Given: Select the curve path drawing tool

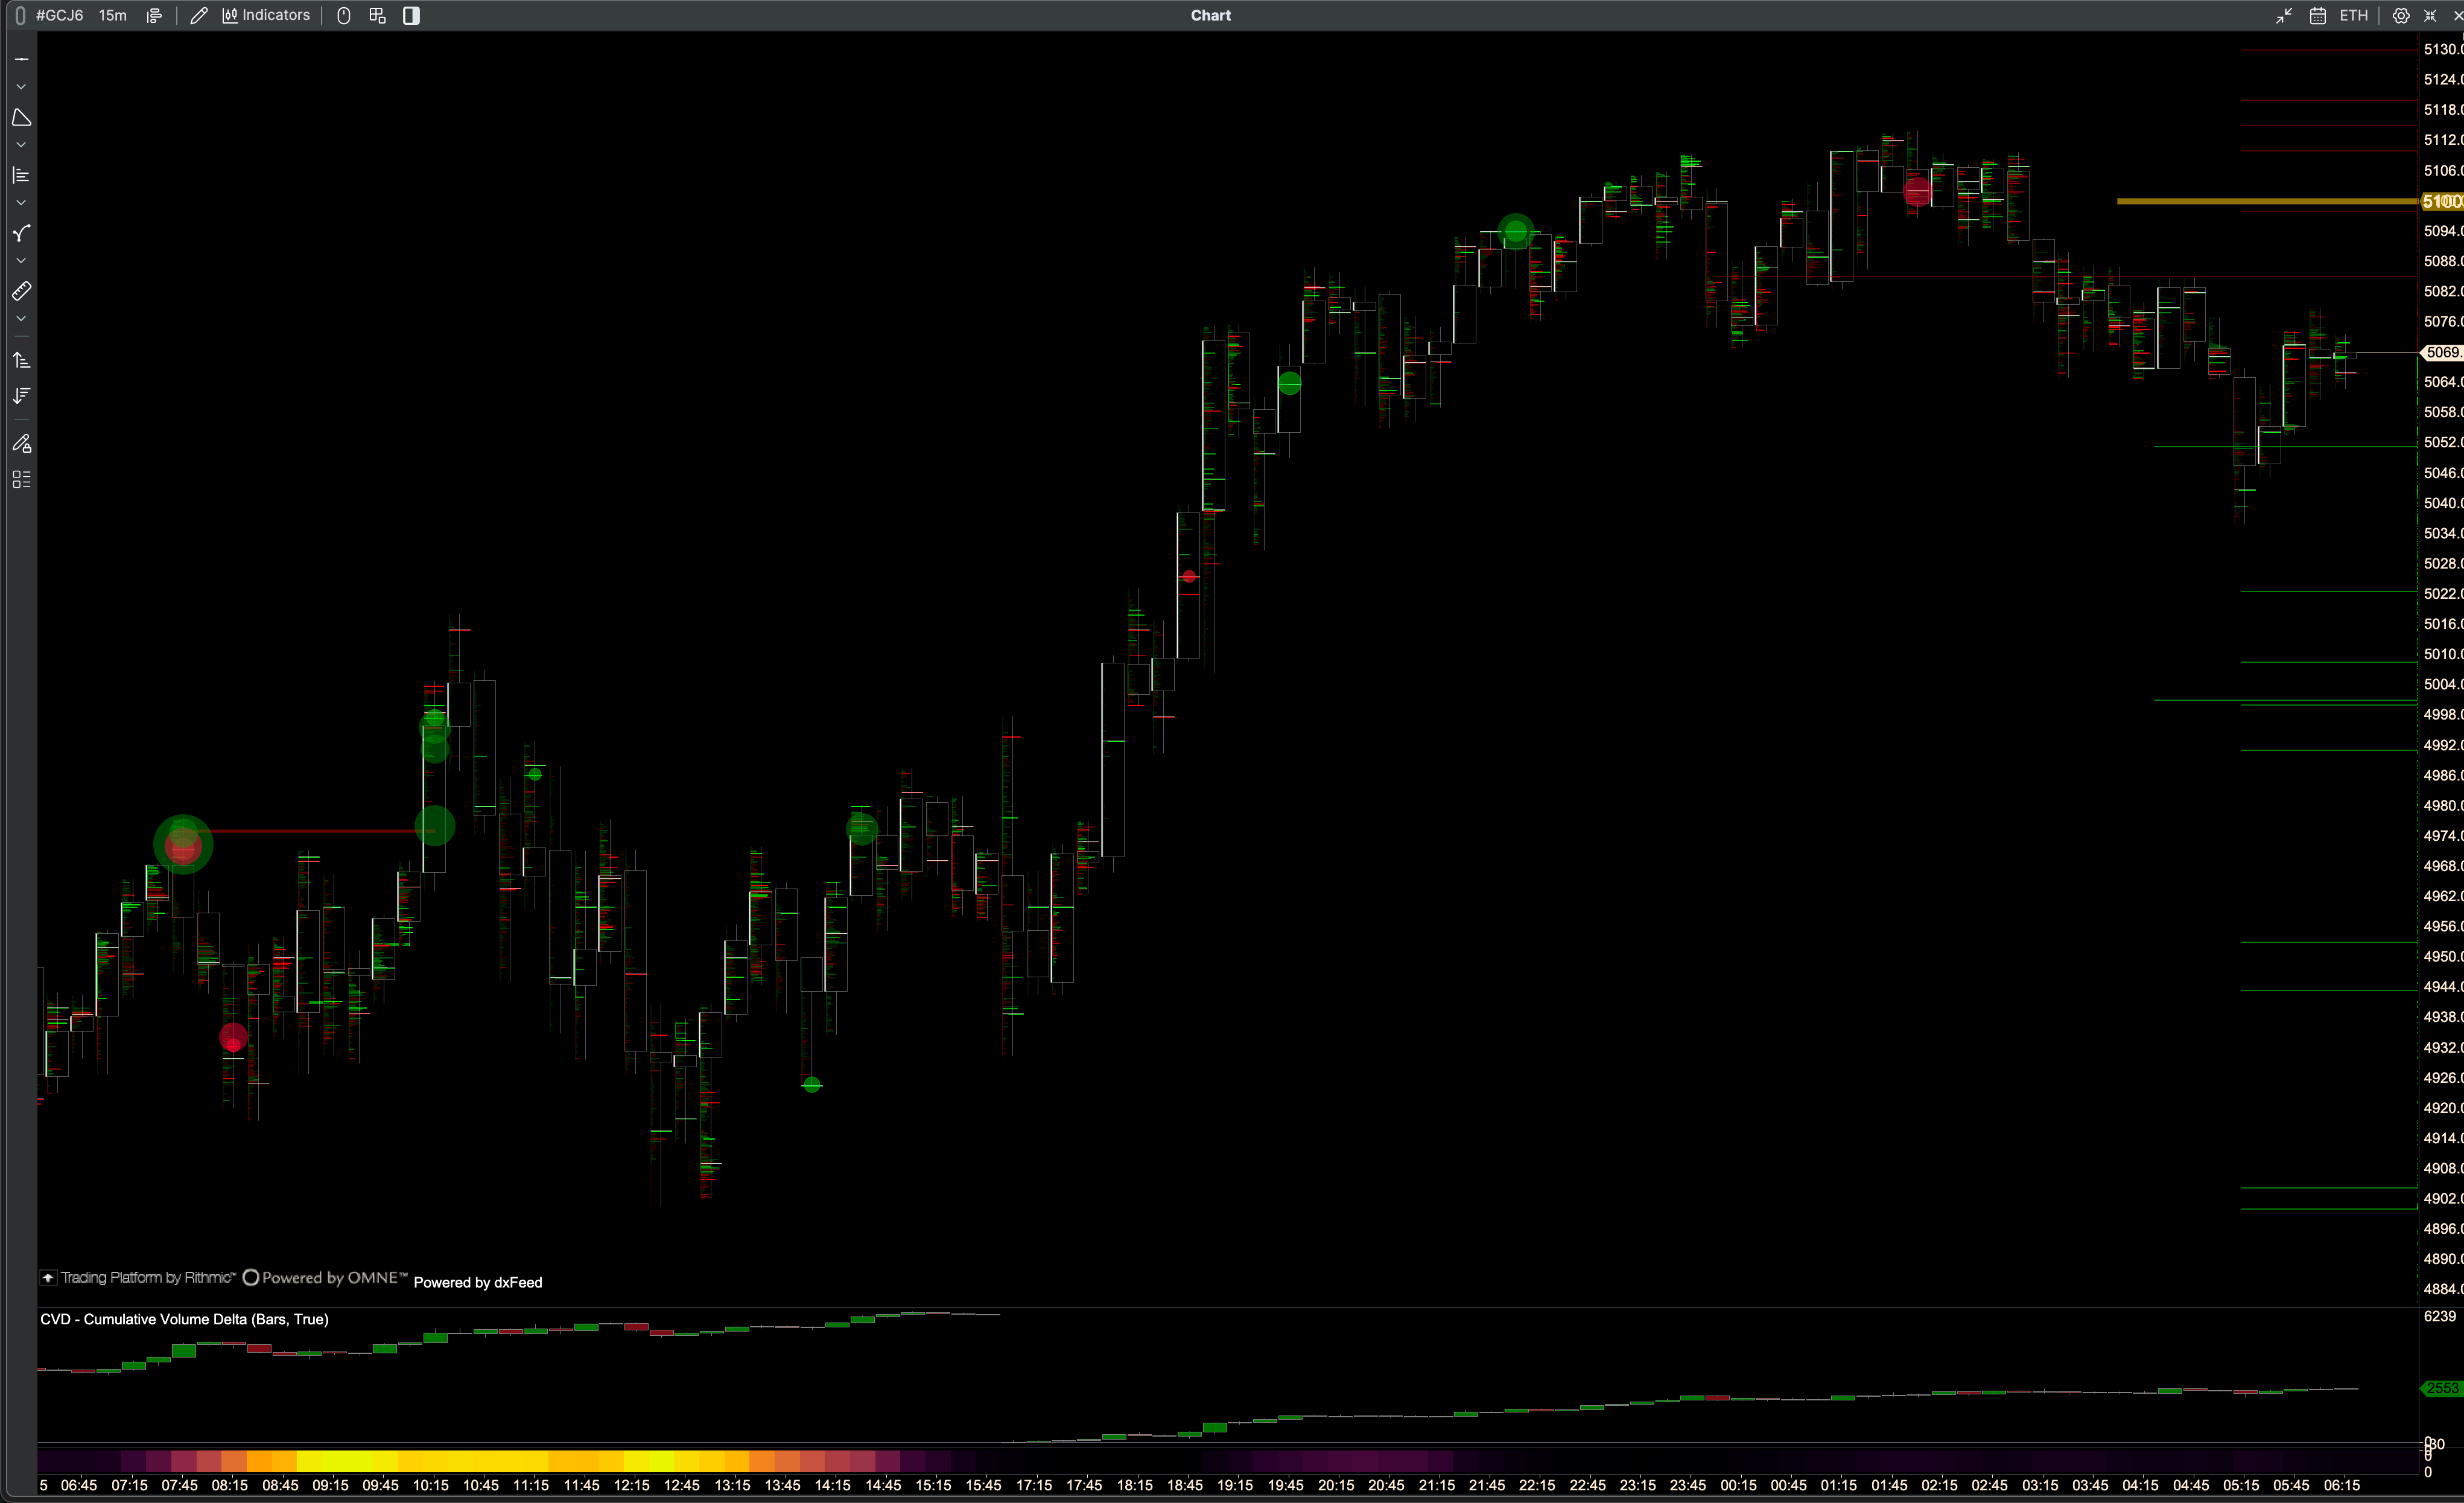Looking at the screenshot, I should (21, 233).
